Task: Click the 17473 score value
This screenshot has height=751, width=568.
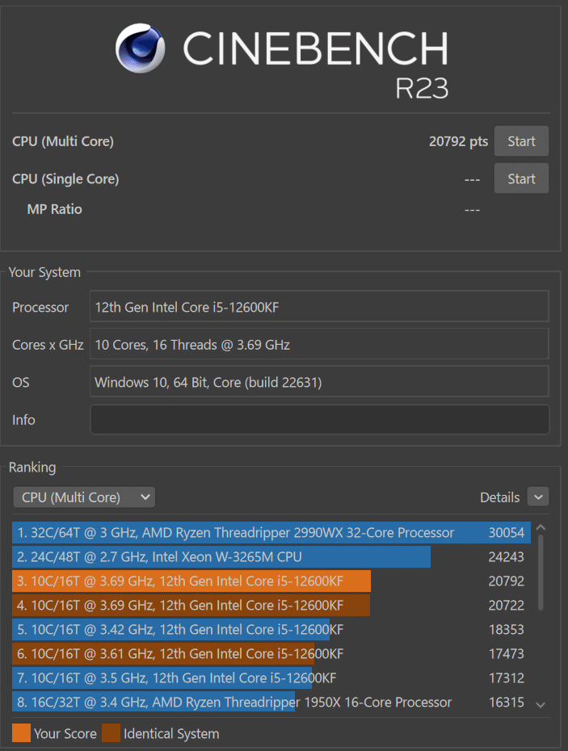Action: [x=506, y=654]
